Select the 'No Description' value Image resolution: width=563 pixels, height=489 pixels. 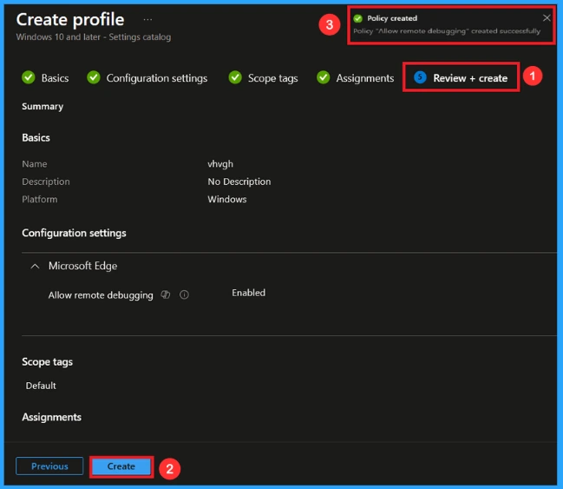(239, 182)
